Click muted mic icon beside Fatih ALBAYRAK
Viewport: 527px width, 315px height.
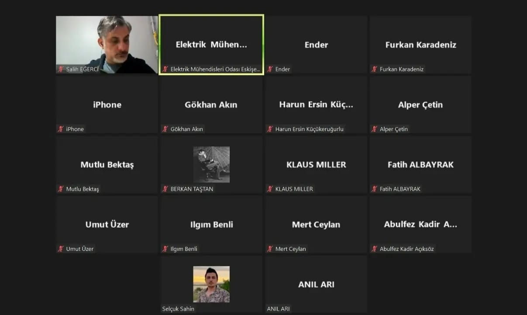[x=375, y=189]
